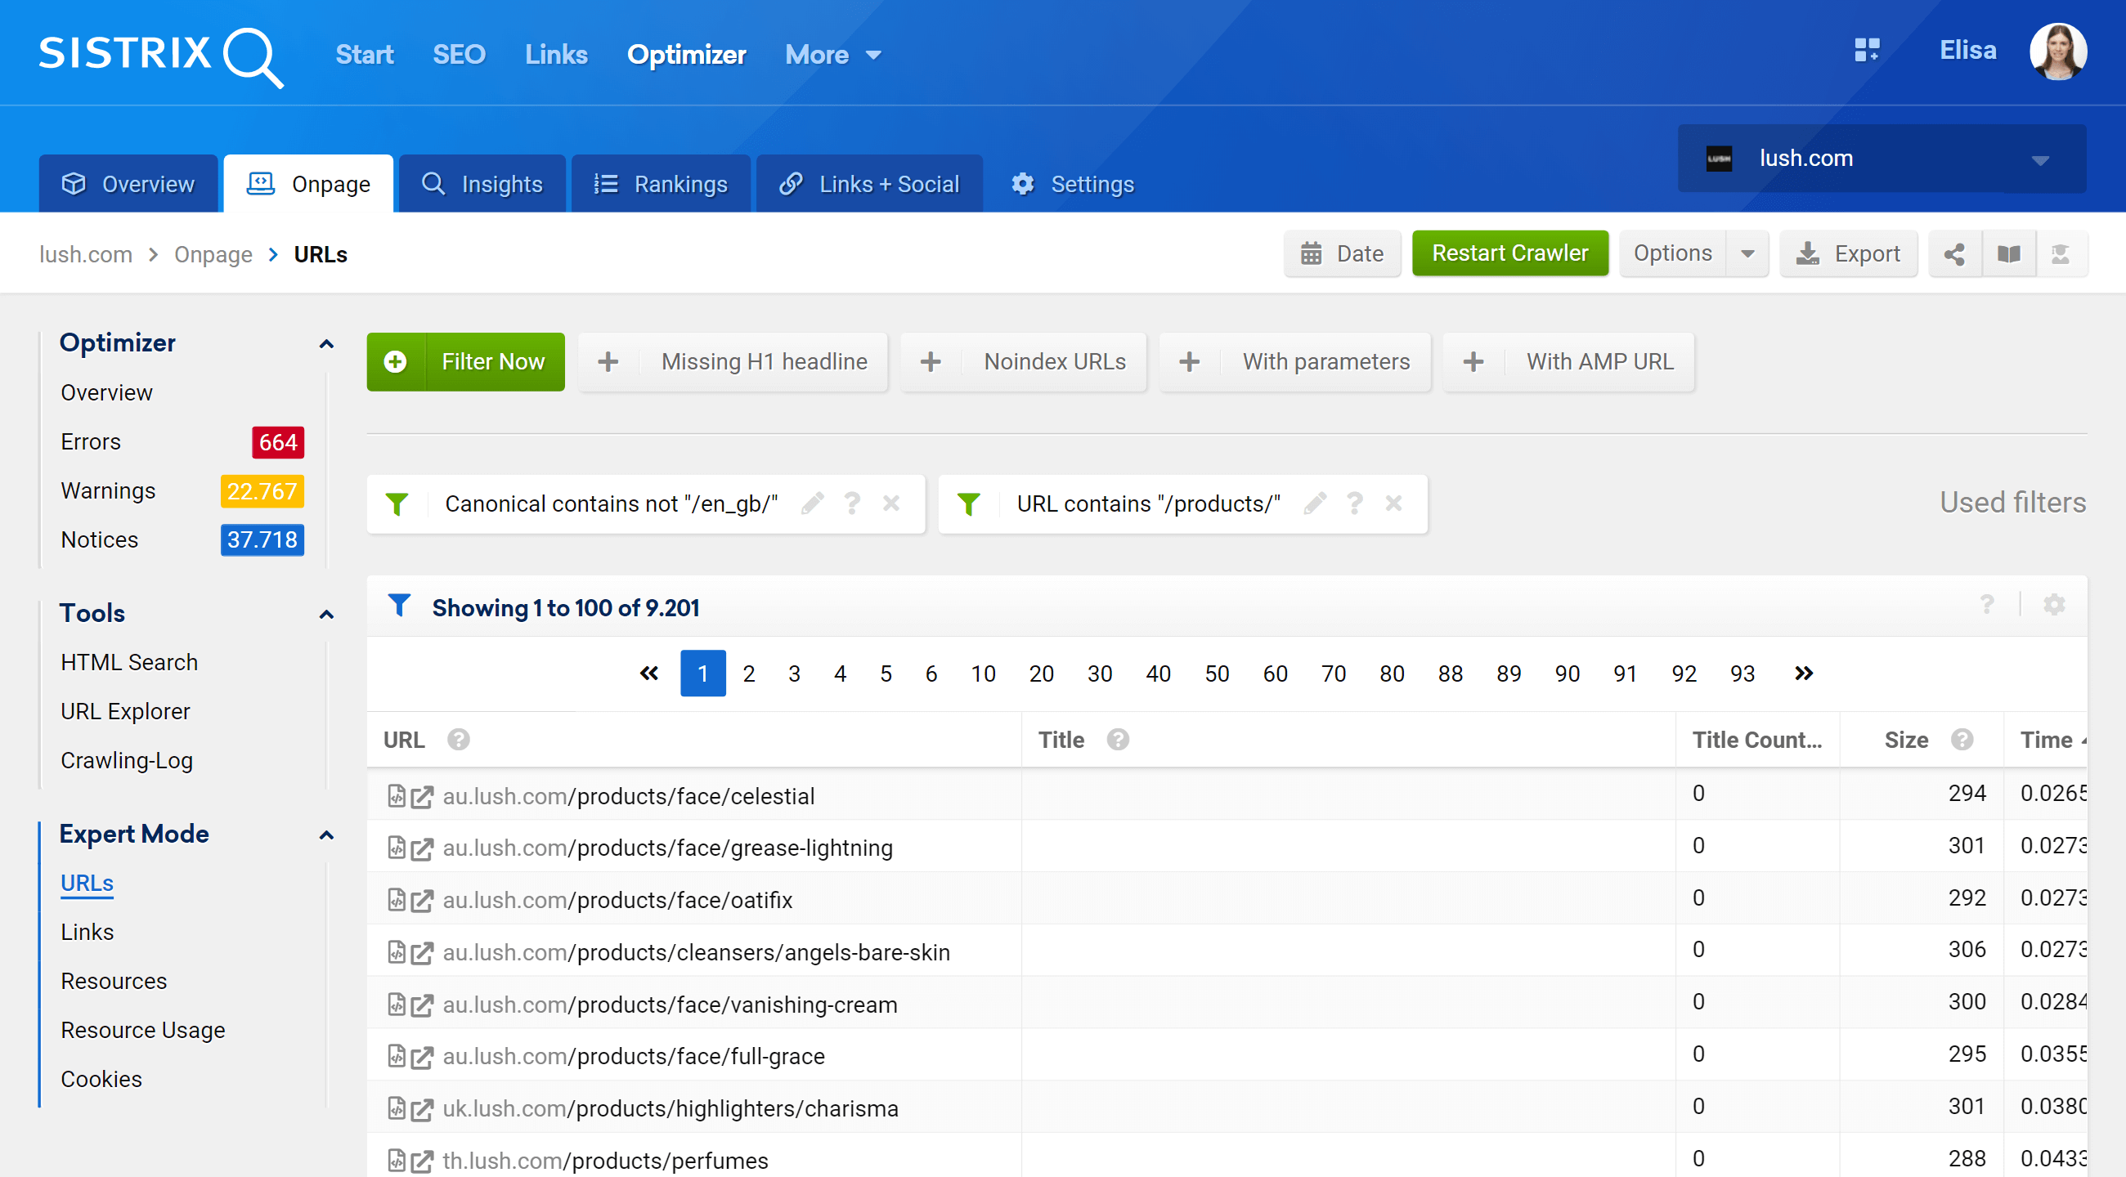Go to the last page arrows
2126x1177 pixels.
pos(1804,674)
